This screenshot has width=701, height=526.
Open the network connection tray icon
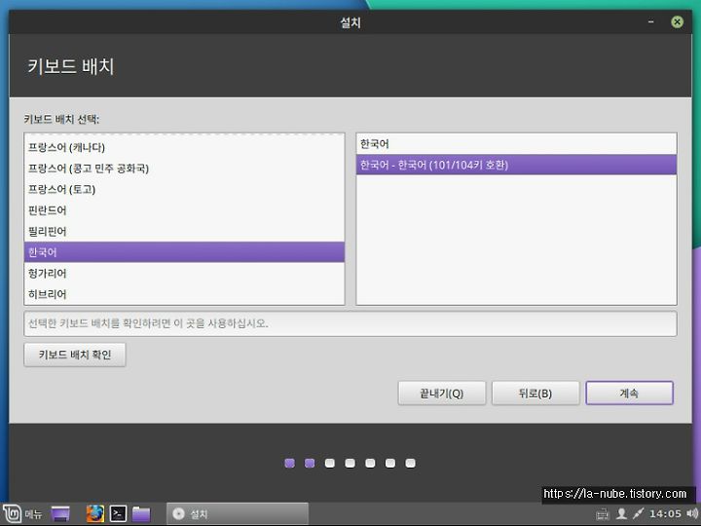click(638, 513)
